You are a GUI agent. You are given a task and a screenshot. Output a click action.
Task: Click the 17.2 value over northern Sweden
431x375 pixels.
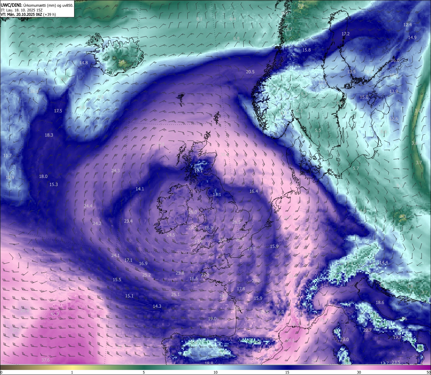pos(345,34)
